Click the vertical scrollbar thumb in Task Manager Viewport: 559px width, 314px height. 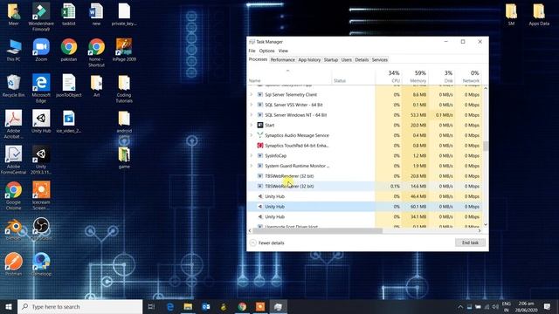[x=486, y=146]
